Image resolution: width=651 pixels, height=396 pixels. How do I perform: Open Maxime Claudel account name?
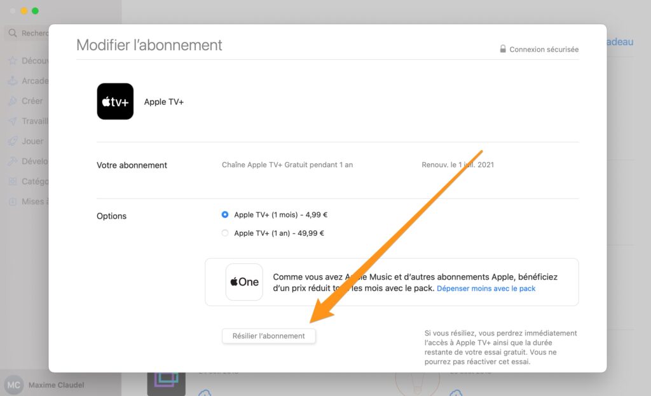coord(56,385)
